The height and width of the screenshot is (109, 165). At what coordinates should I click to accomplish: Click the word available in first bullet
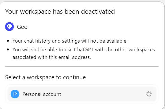[117, 41]
